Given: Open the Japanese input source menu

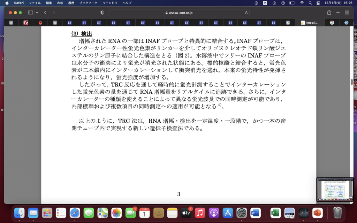Looking at the screenshot, I should pyautogui.click(x=265, y=3).
